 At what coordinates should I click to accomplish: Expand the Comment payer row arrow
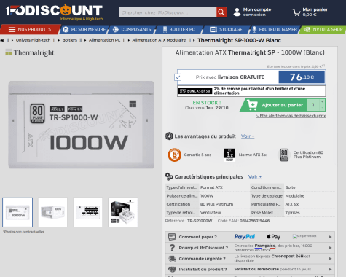click(x=330, y=237)
